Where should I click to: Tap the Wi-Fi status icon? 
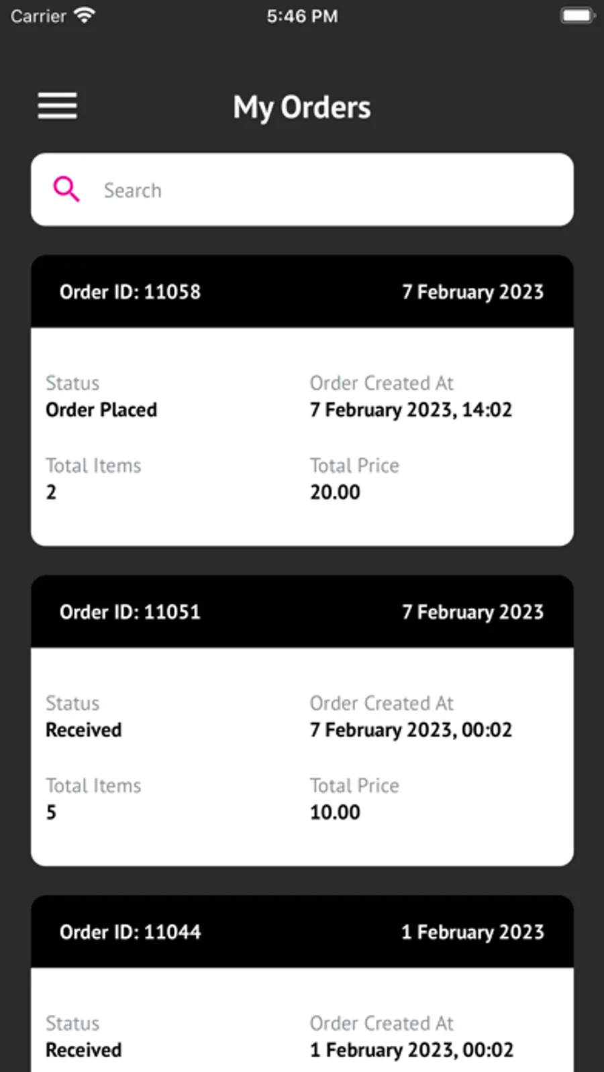click(x=84, y=15)
